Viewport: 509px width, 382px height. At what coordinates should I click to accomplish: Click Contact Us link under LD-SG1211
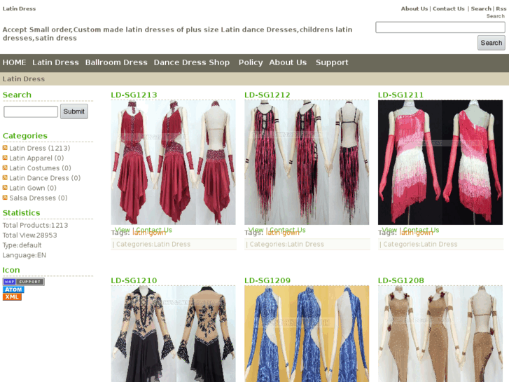pyautogui.click(x=421, y=230)
